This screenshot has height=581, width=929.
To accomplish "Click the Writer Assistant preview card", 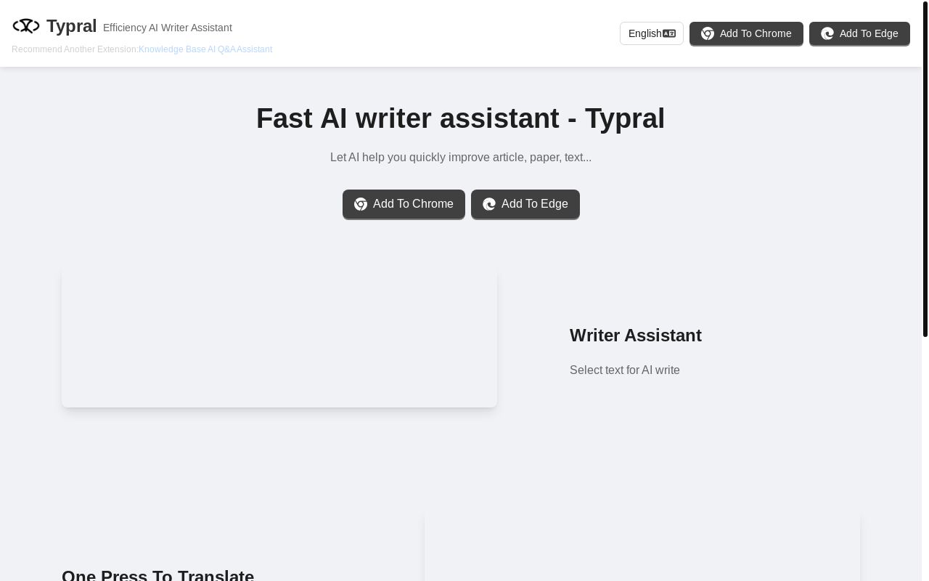I will point(279,337).
